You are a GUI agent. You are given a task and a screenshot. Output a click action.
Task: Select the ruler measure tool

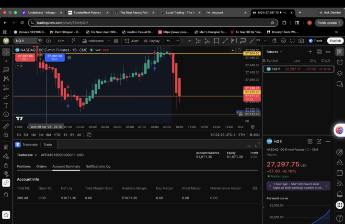click(6, 126)
